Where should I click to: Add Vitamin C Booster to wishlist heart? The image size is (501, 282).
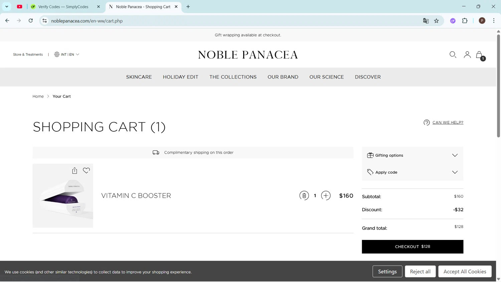(x=86, y=170)
